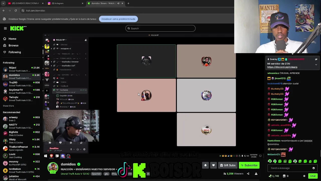Open Grand Theft Auto V category link
The height and width of the screenshot is (181, 321).
click(x=75, y=174)
